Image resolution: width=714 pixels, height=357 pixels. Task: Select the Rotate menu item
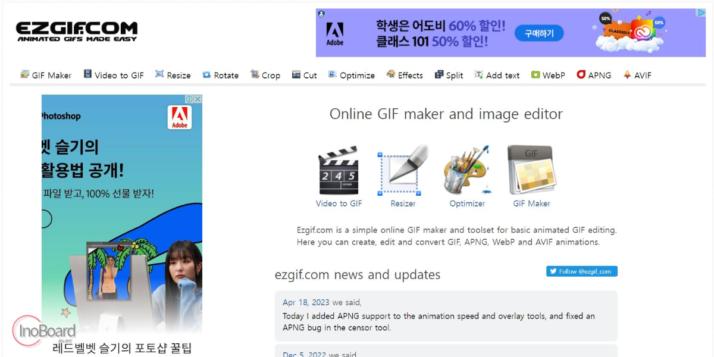coord(220,75)
